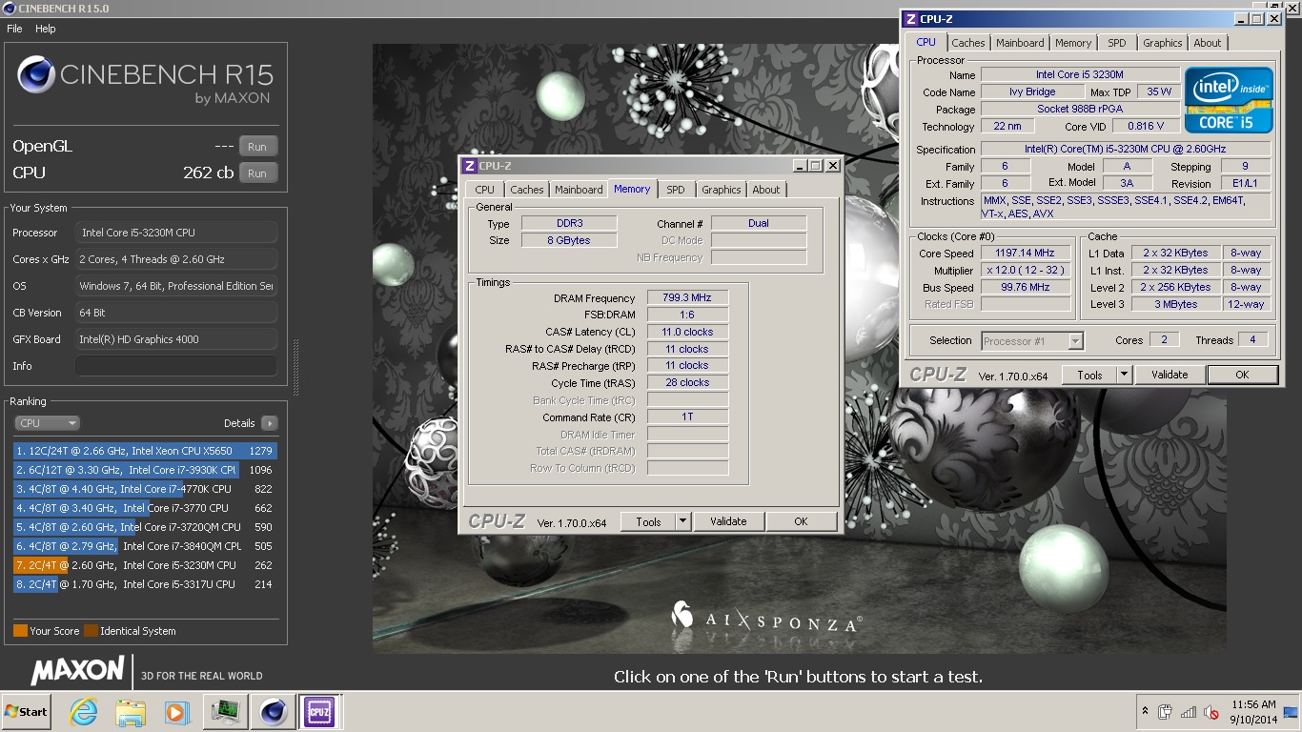Click CPU-Z CPU window title icon
The height and width of the screenshot is (732, 1302).
[x=910, y=19]
